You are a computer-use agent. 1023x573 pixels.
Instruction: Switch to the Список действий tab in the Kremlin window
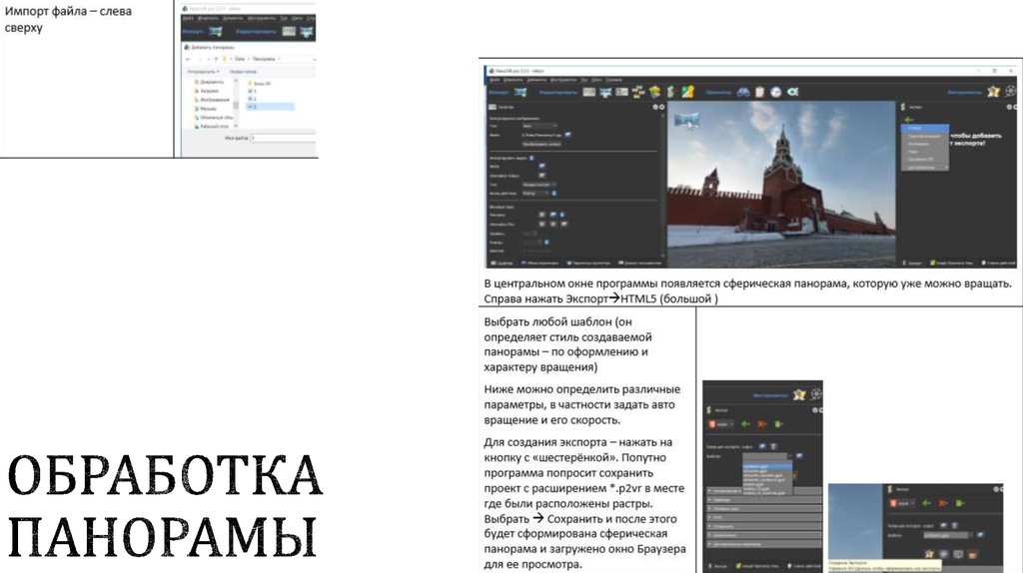click(999, 263)
